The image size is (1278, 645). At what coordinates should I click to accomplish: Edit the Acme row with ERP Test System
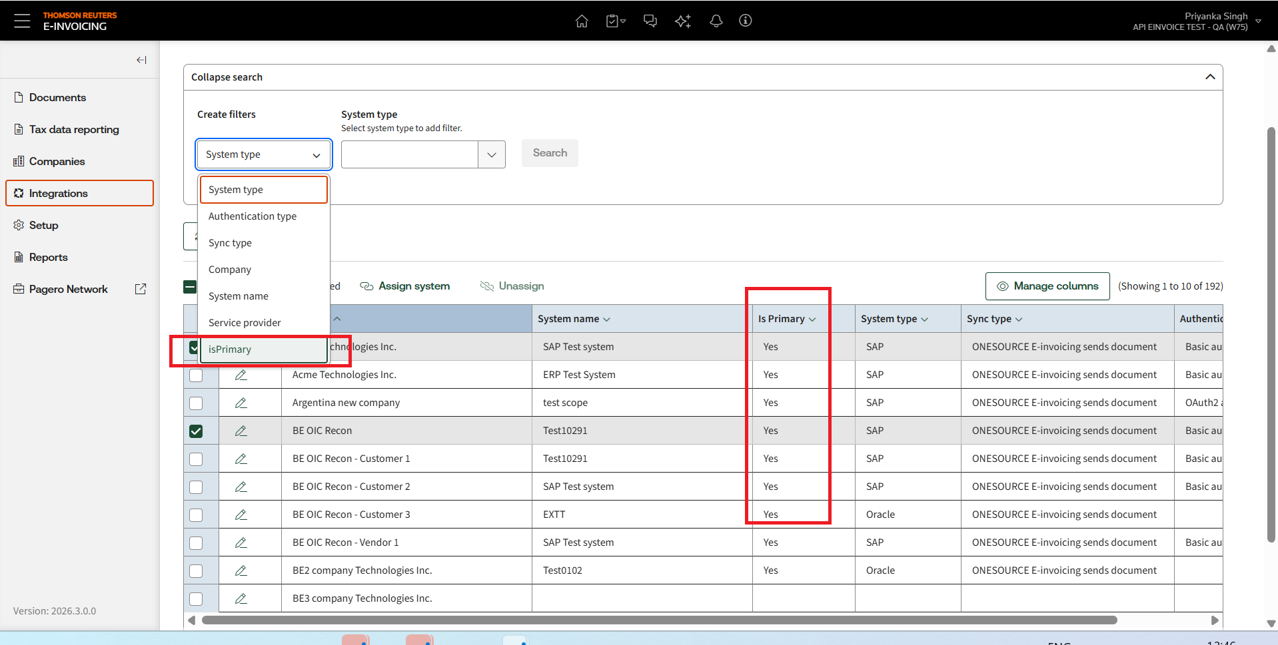(x=241, y=375)
